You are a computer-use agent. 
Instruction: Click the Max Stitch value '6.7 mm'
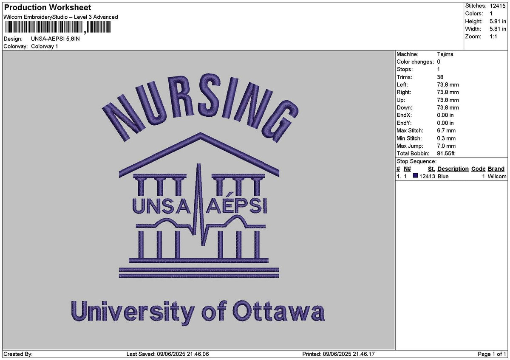click(446, 131)
